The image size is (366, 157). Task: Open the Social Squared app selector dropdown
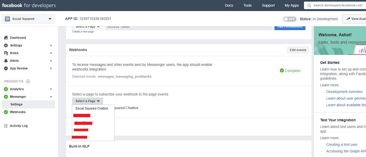pos(50,19)
